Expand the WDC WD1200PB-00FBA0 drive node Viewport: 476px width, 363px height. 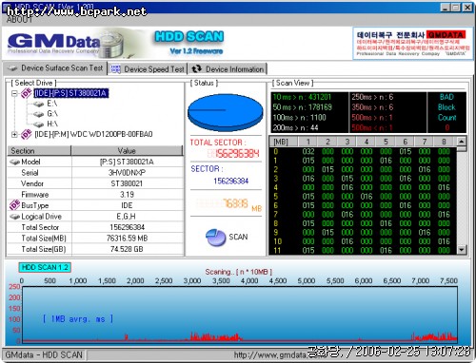pyautogui.click(x=14, y=135)
